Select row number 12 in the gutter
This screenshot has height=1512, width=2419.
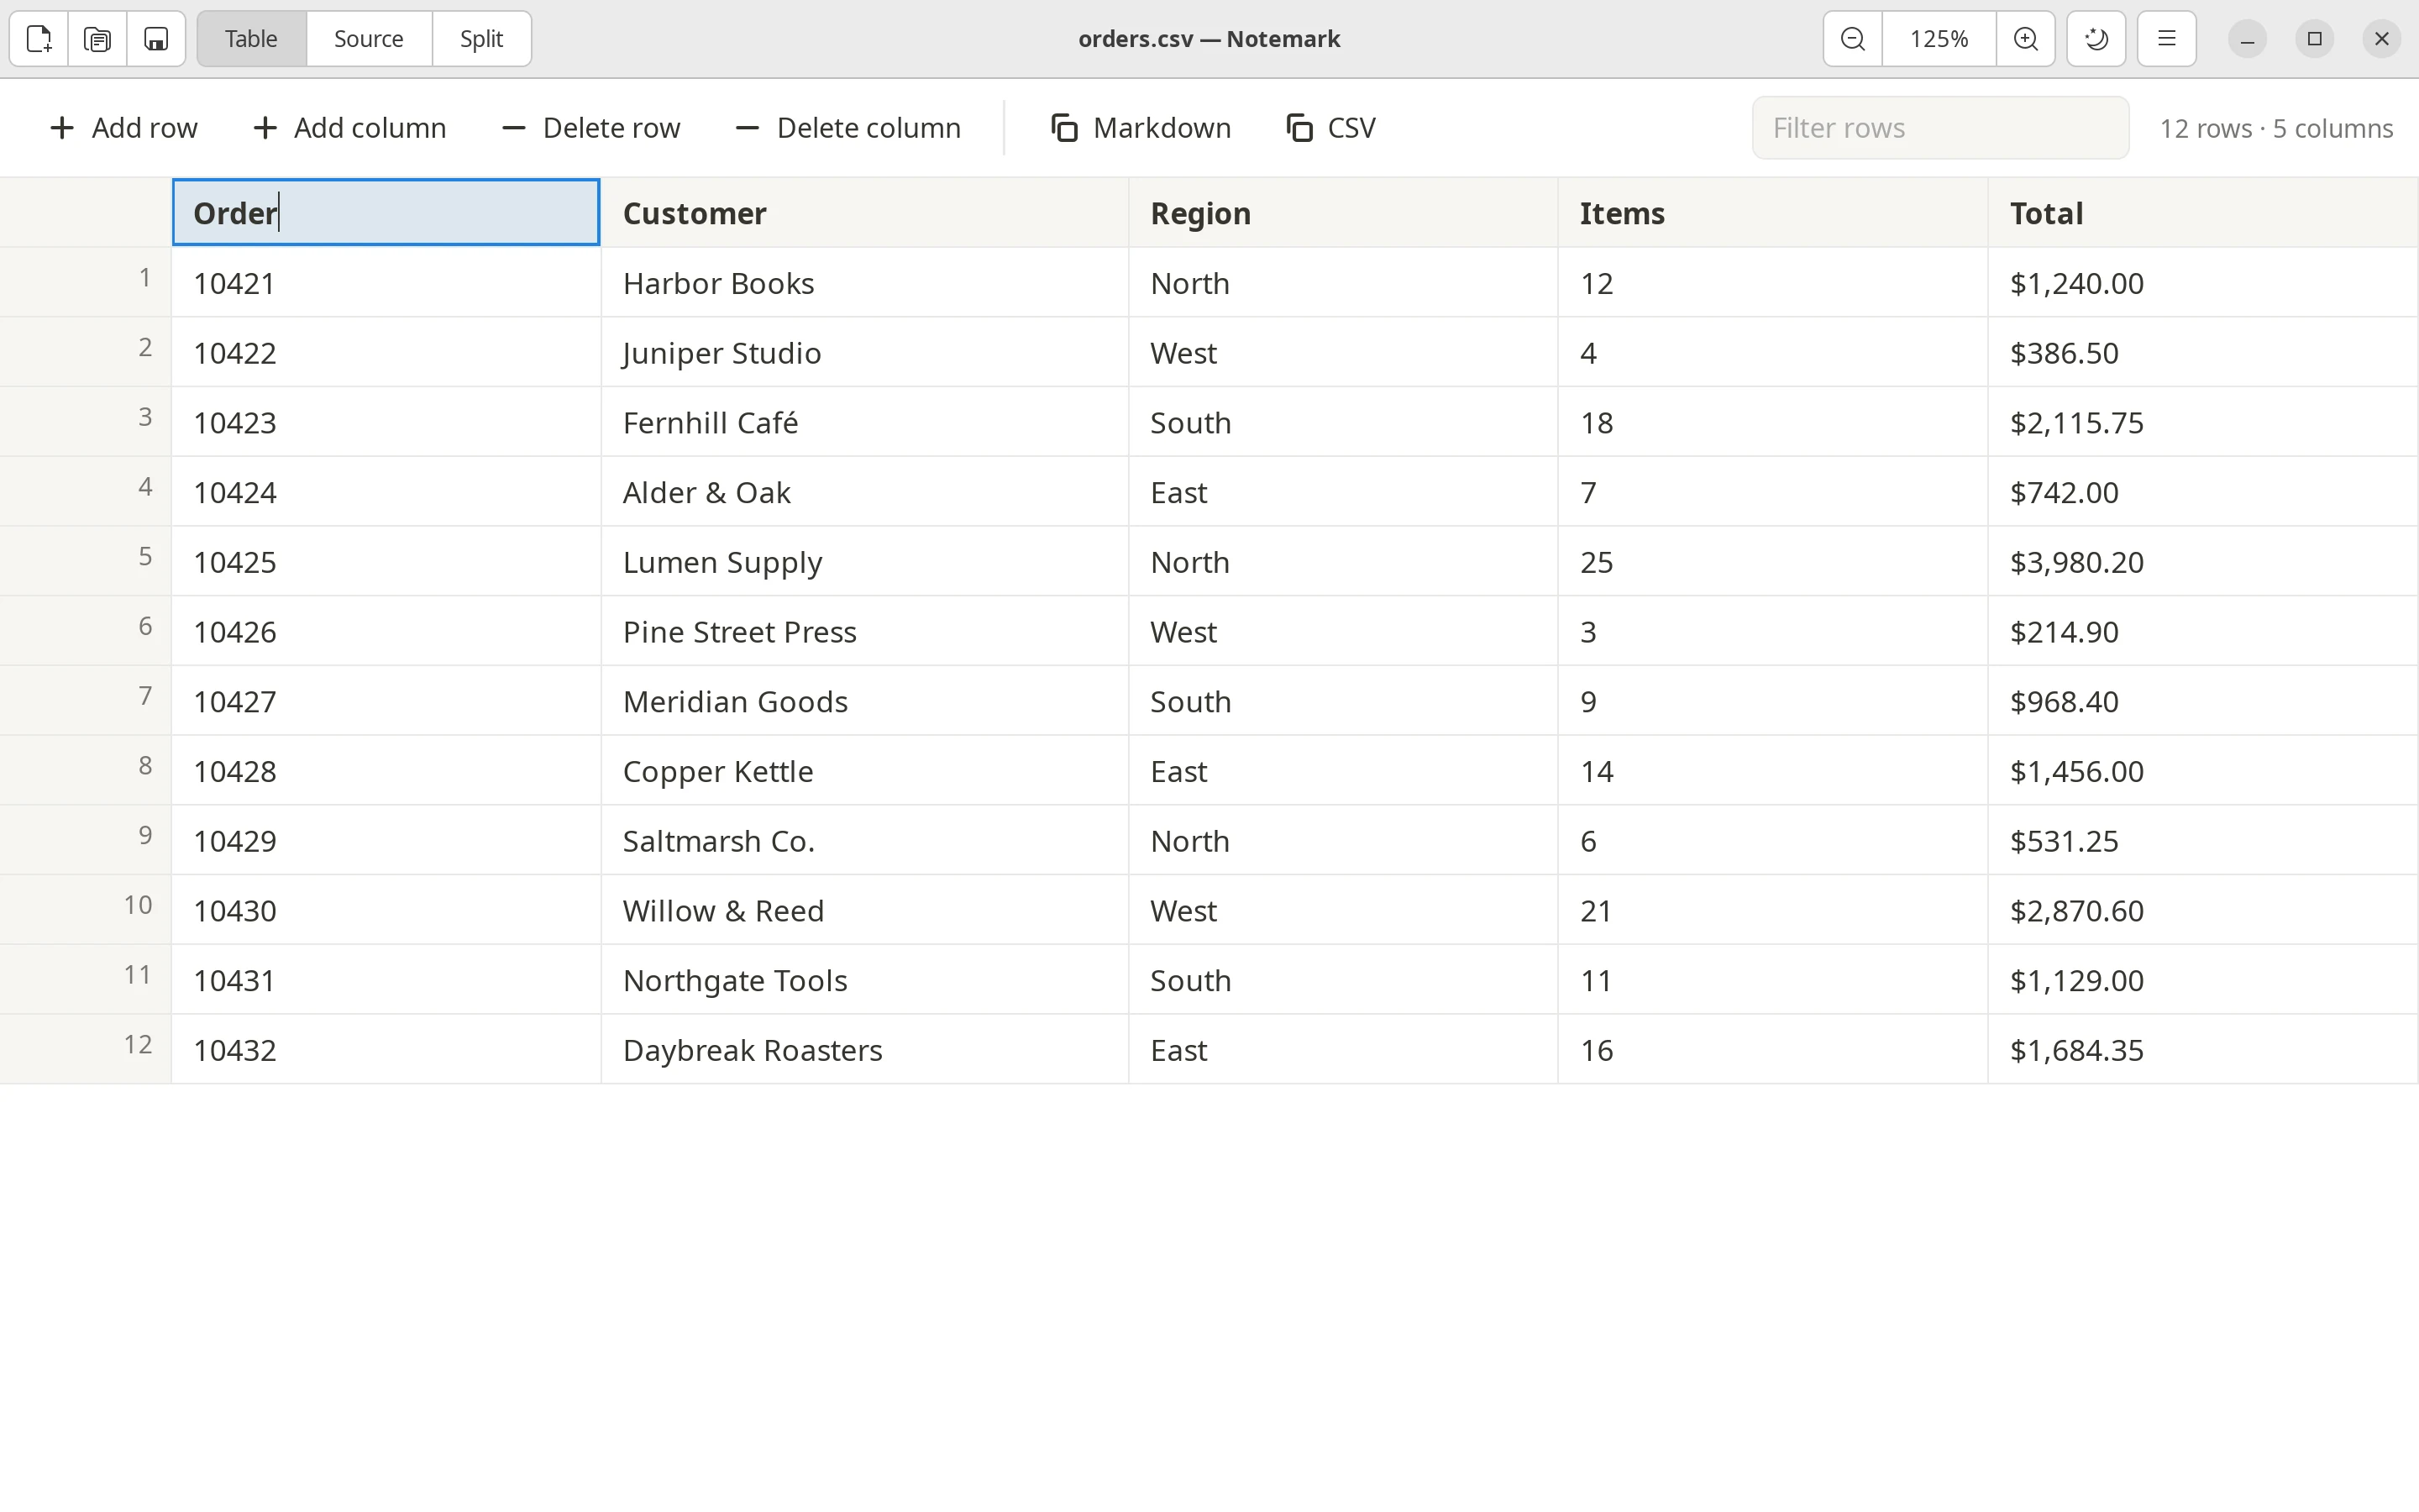coord(86,1049)
